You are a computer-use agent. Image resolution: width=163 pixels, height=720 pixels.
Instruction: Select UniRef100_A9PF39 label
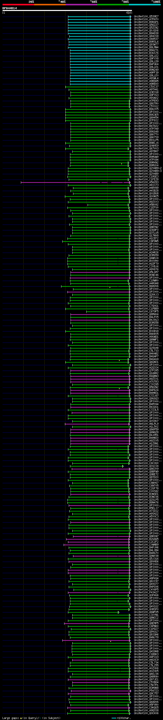(146, 73)
